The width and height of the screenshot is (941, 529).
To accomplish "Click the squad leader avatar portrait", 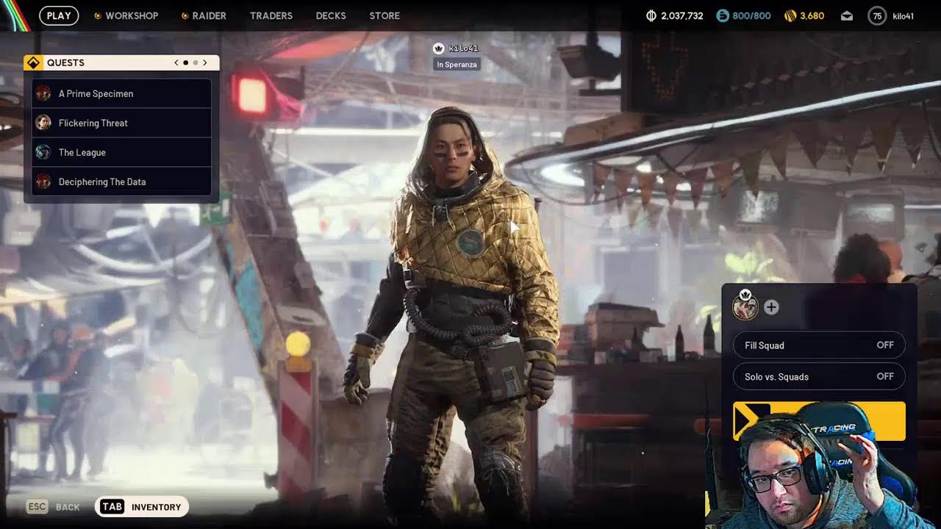I will [745, 306].
